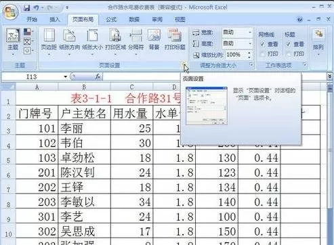Screen dimensions: 334x245
Task: Select the cell containing 陈汉钊
Action: tap(84, 173)
